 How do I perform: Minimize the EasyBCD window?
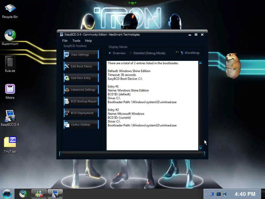click(x=190, y=35)
